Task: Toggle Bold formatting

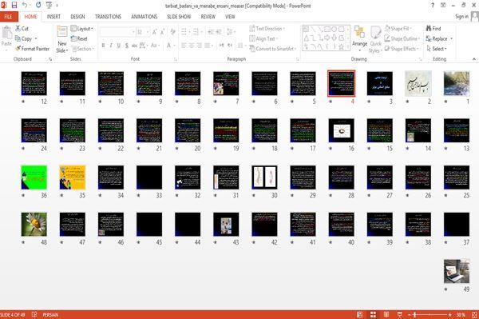Action: (x=103, y=46)
